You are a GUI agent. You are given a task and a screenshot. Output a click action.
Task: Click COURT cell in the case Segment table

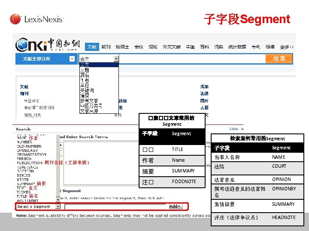(x=279, y=166)
